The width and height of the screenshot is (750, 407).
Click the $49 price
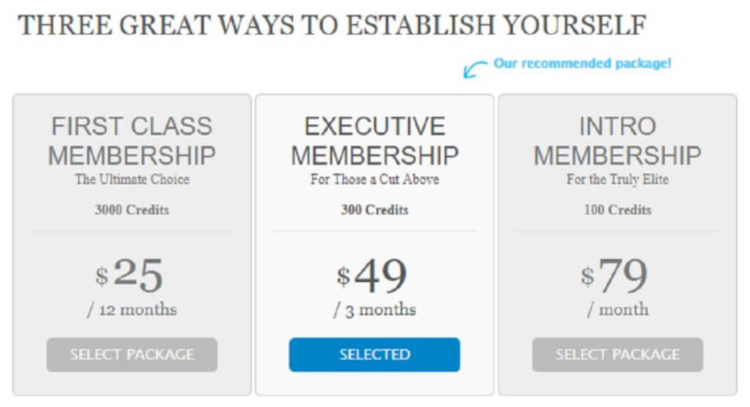(371, 275)
